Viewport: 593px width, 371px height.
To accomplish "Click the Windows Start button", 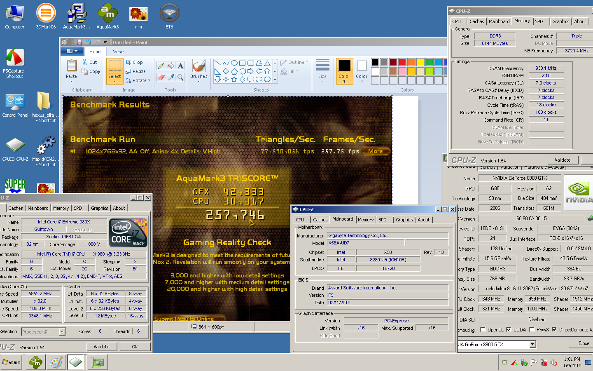I will (11, 362).
